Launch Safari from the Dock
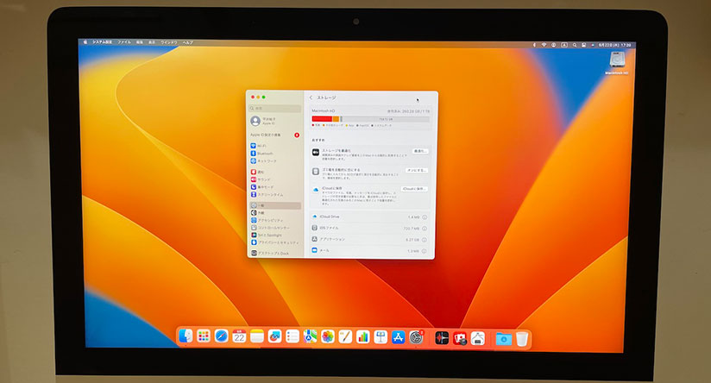The height and width of the screenshot is (383, 711). click(x=221, y=336)
